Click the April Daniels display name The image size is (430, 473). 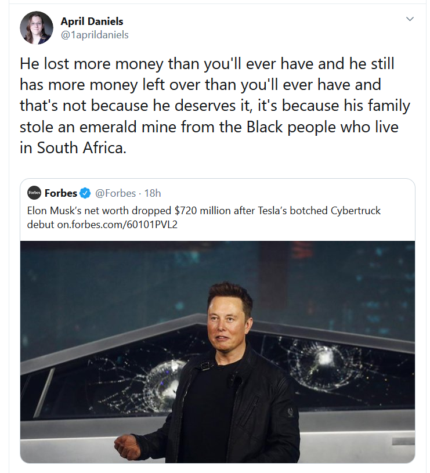click(92, 21)
